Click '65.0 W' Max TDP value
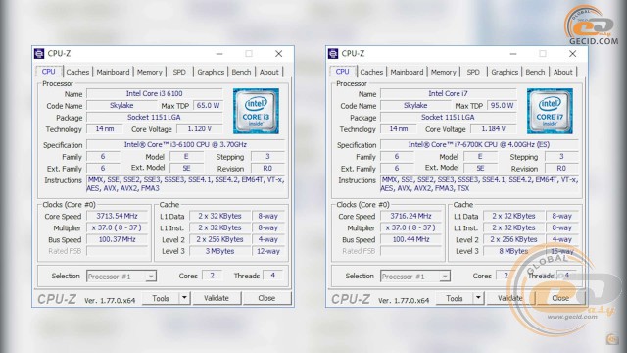The image size is (627, 353). tap(208, 106)
